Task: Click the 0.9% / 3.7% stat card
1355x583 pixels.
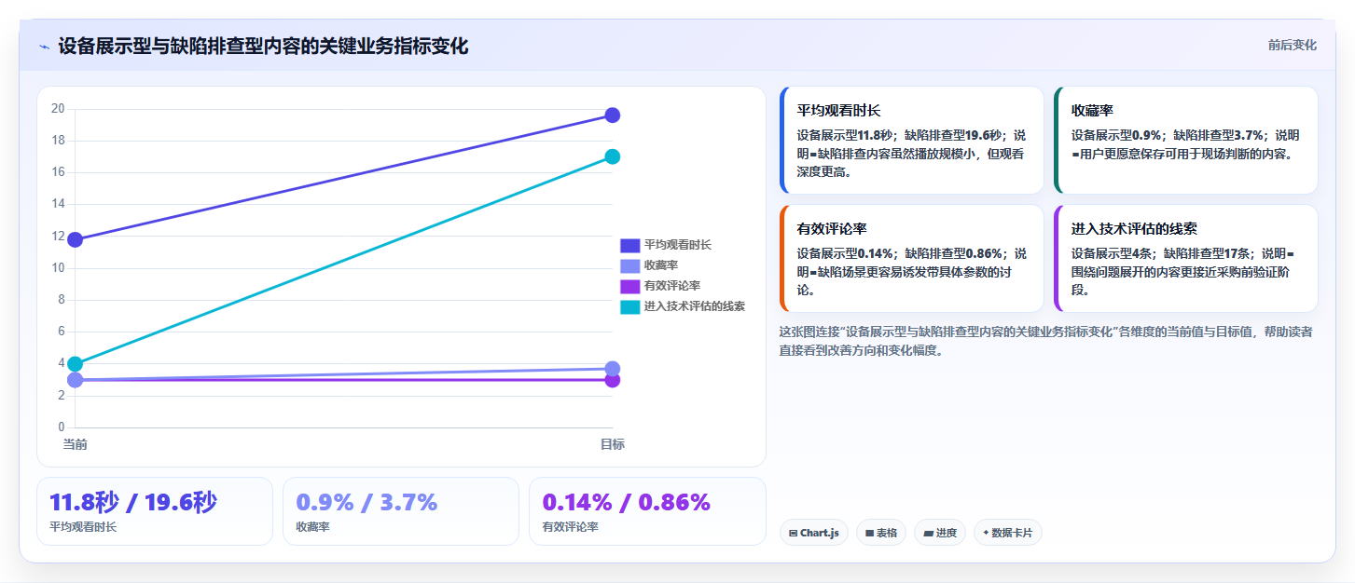Action: (401, 511)
